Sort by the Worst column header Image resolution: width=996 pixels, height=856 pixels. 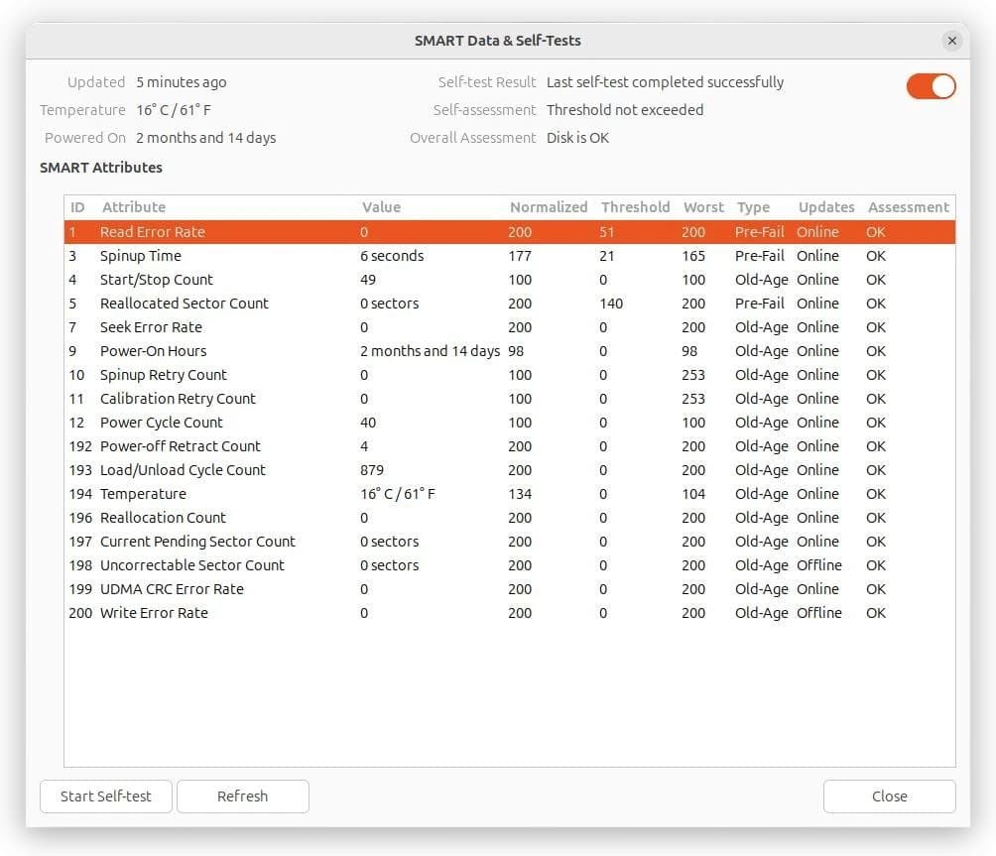click(x=703, y=207)
